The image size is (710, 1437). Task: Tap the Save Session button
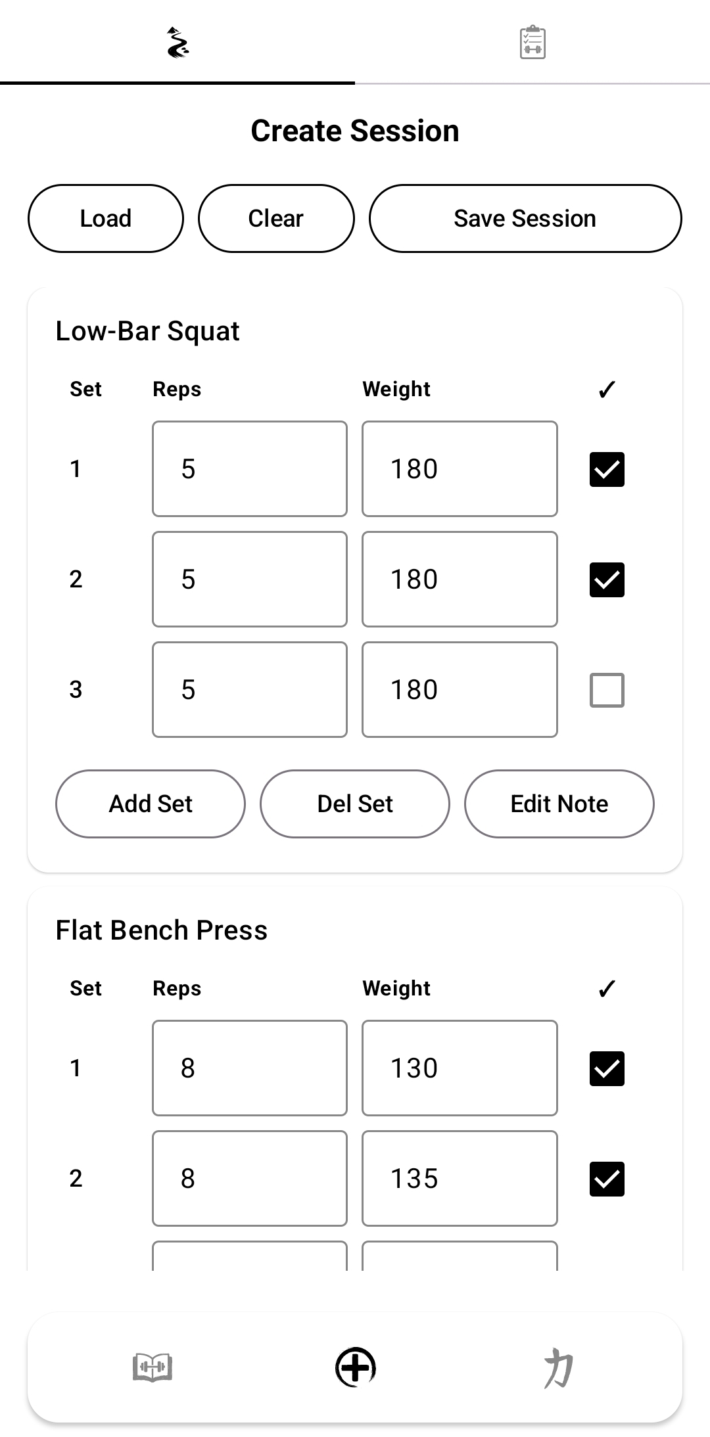(x=525, y=218)
